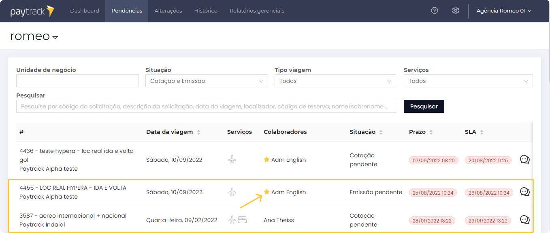Click SLA badge 29/01/2022 13:22

coord(488,220)
